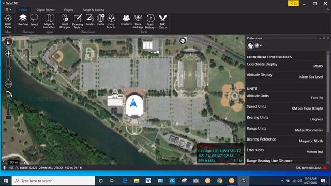Open Windows Start menu
331x186 pixels.
click(x=6, y=181)
